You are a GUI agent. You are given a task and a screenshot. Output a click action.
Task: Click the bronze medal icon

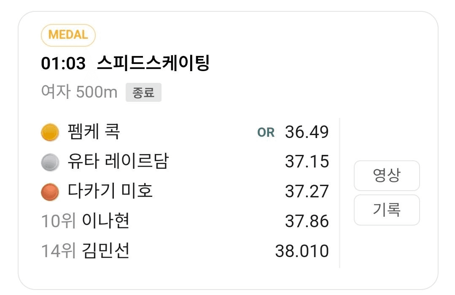coord(50,192)
